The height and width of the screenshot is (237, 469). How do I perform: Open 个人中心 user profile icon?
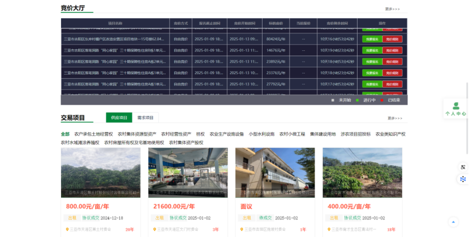click(x=455, y=106)
